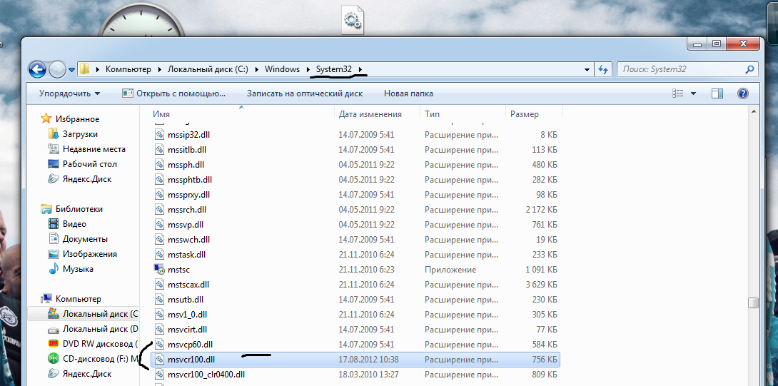The image size is (778, 386).
Task: Click the mssph.dll file icon
Action: click(158, 164)
